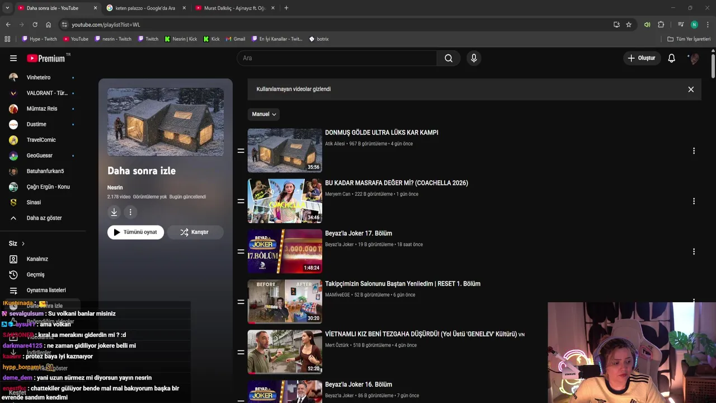Open COACHELLA 2026 video thumbnail
The height and width of the screenshot is (403, 716).
(x=285, y=201)
